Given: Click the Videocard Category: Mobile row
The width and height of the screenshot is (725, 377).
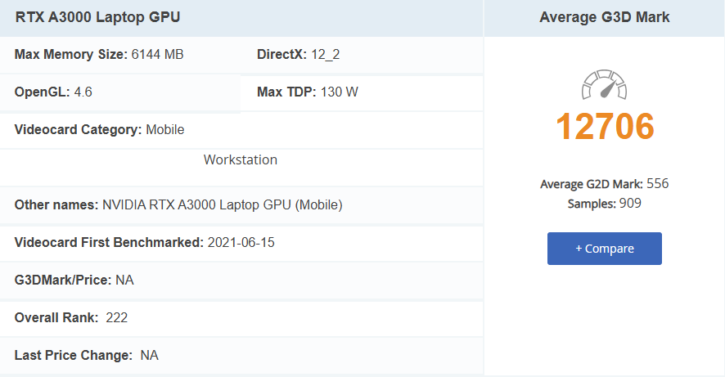Looking at the screenshot, I should 99,129.
